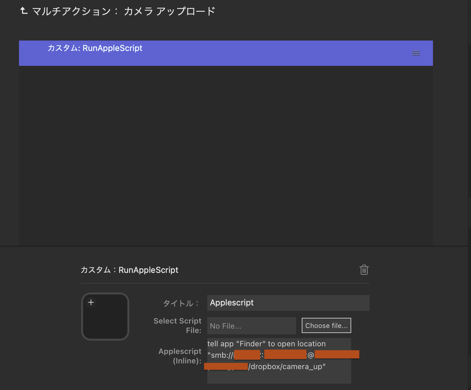Click the tell app "Finder" script line
The image size is (471, 390).
pyautogui.click(x=266, y=344)
